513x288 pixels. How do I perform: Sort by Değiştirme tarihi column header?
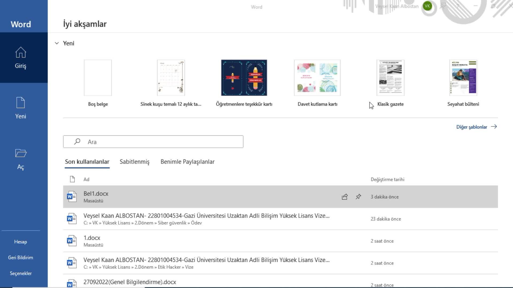[x=387, y=179]
